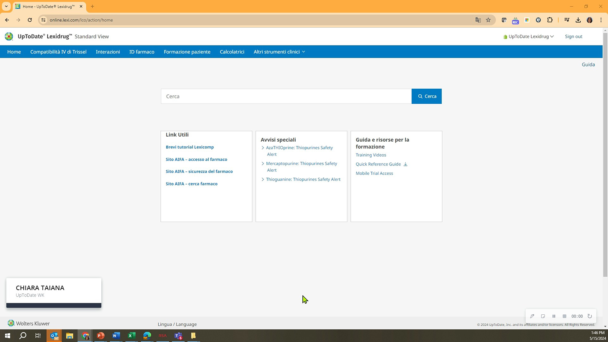Screen dimensions: 608x342
Task: Expand the AzaTHIOprine Thiopurines Safety Alert
Action: pos(263,148)
